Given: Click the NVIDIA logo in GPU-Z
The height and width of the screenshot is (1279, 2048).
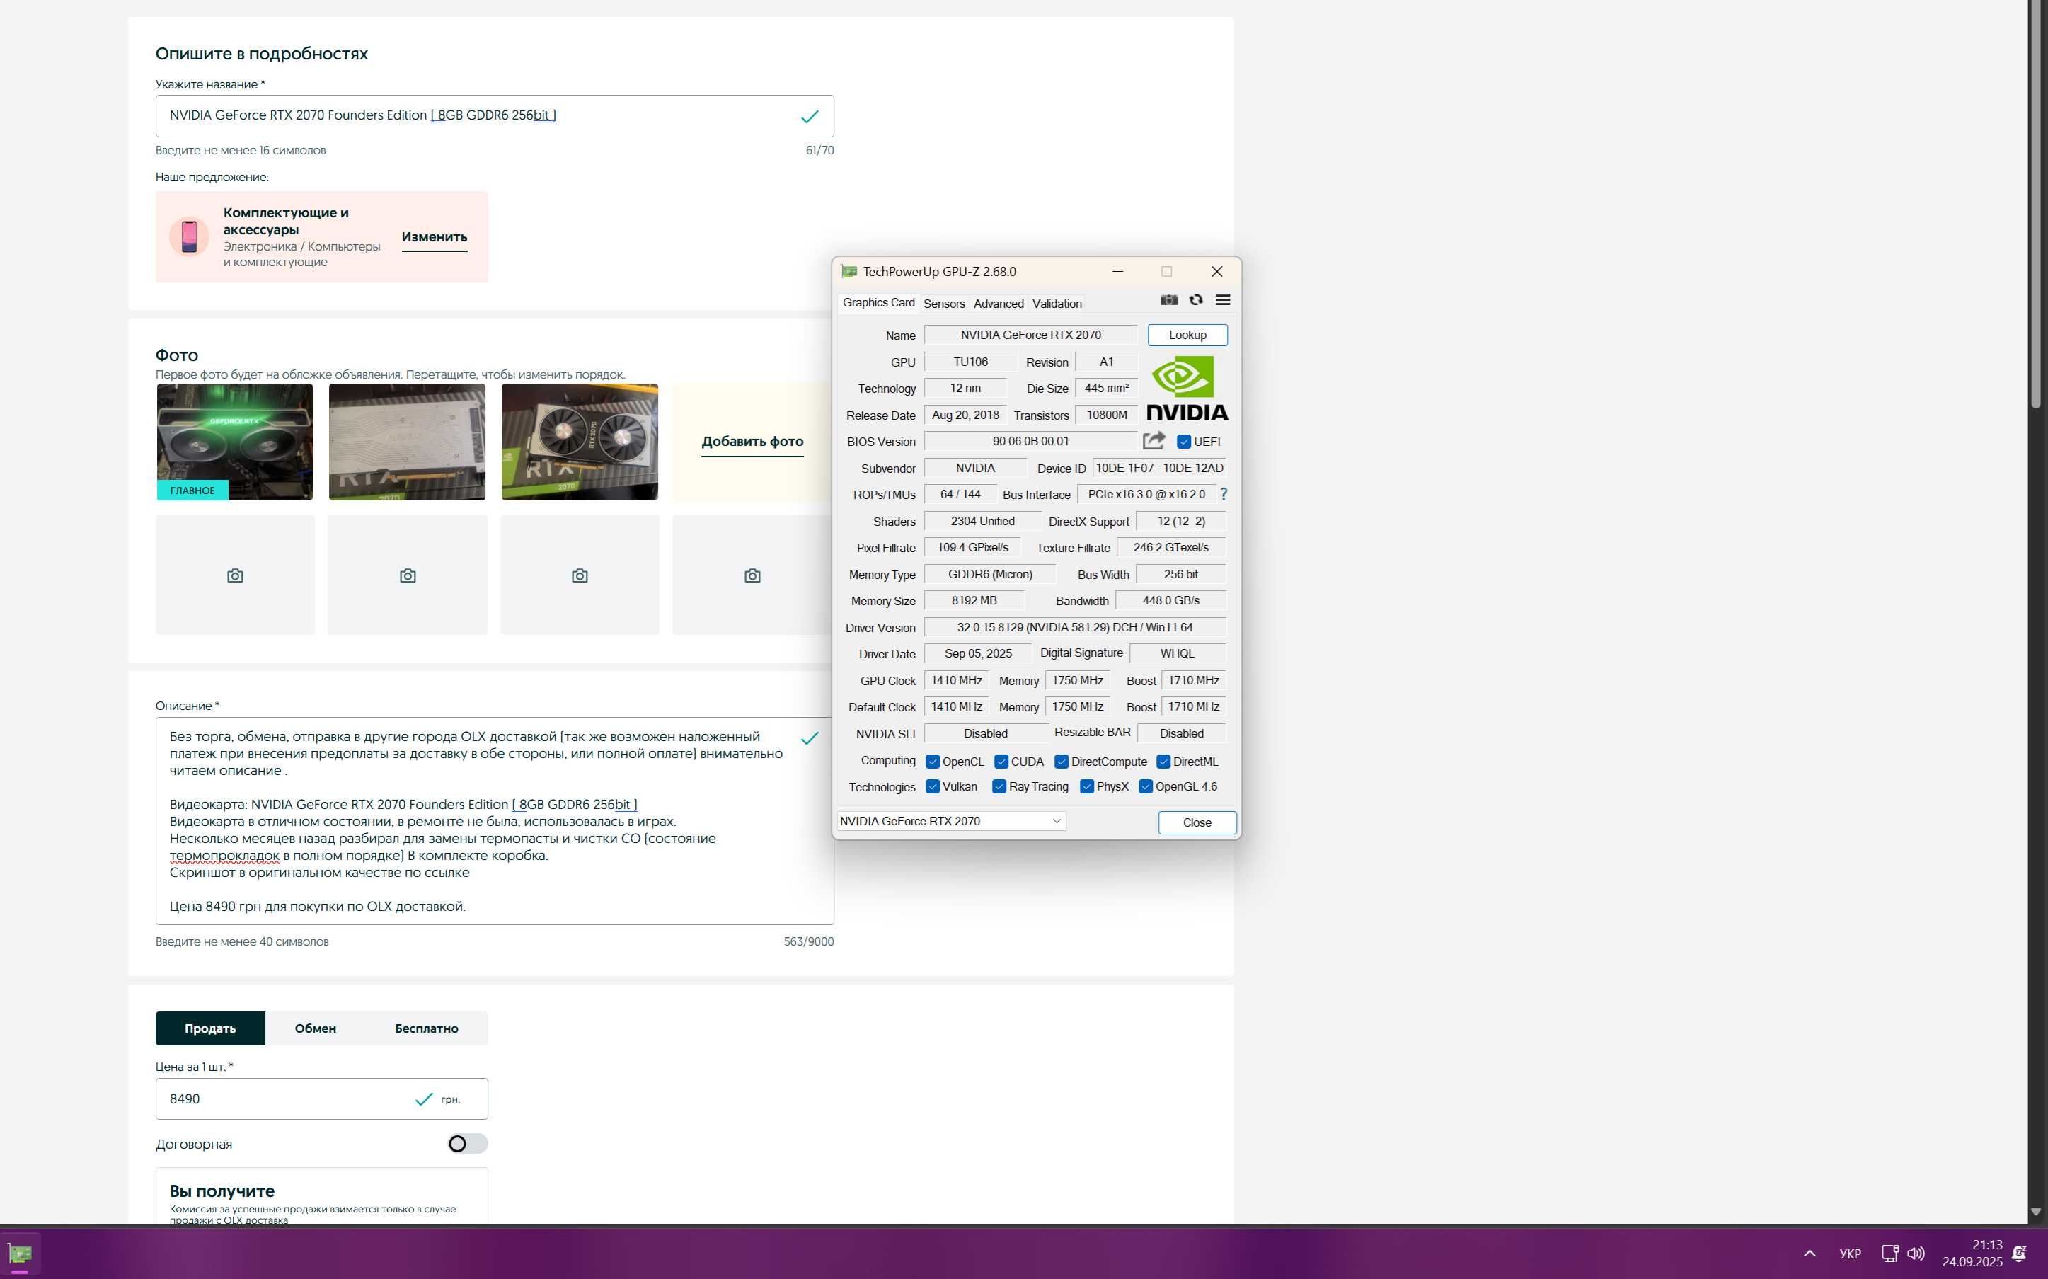Looking at the screenshot, I should point(1187,389).
